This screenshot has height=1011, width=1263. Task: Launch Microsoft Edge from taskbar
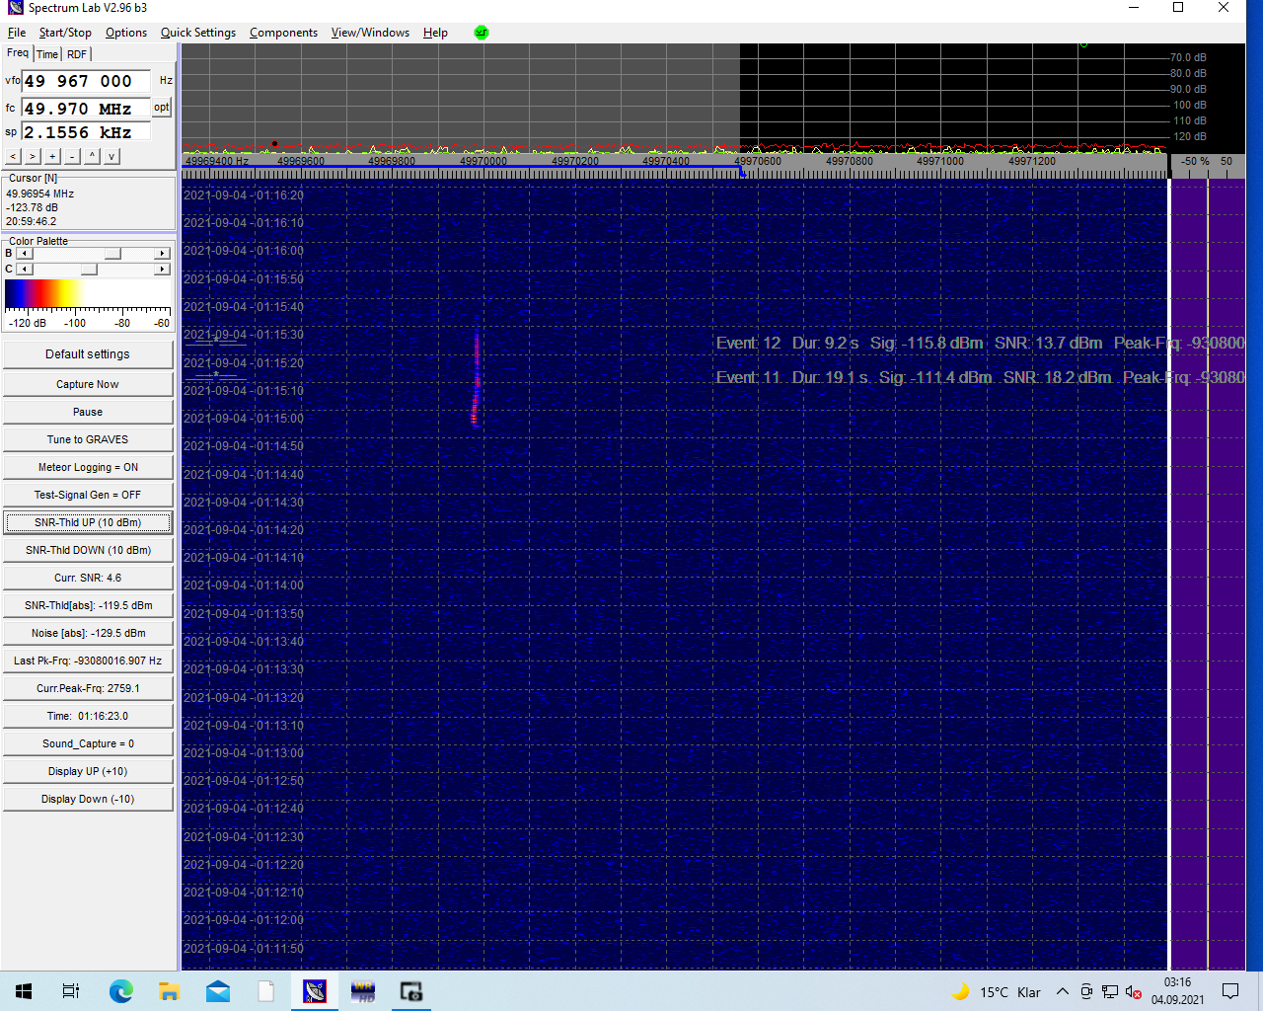click(120, 991)
